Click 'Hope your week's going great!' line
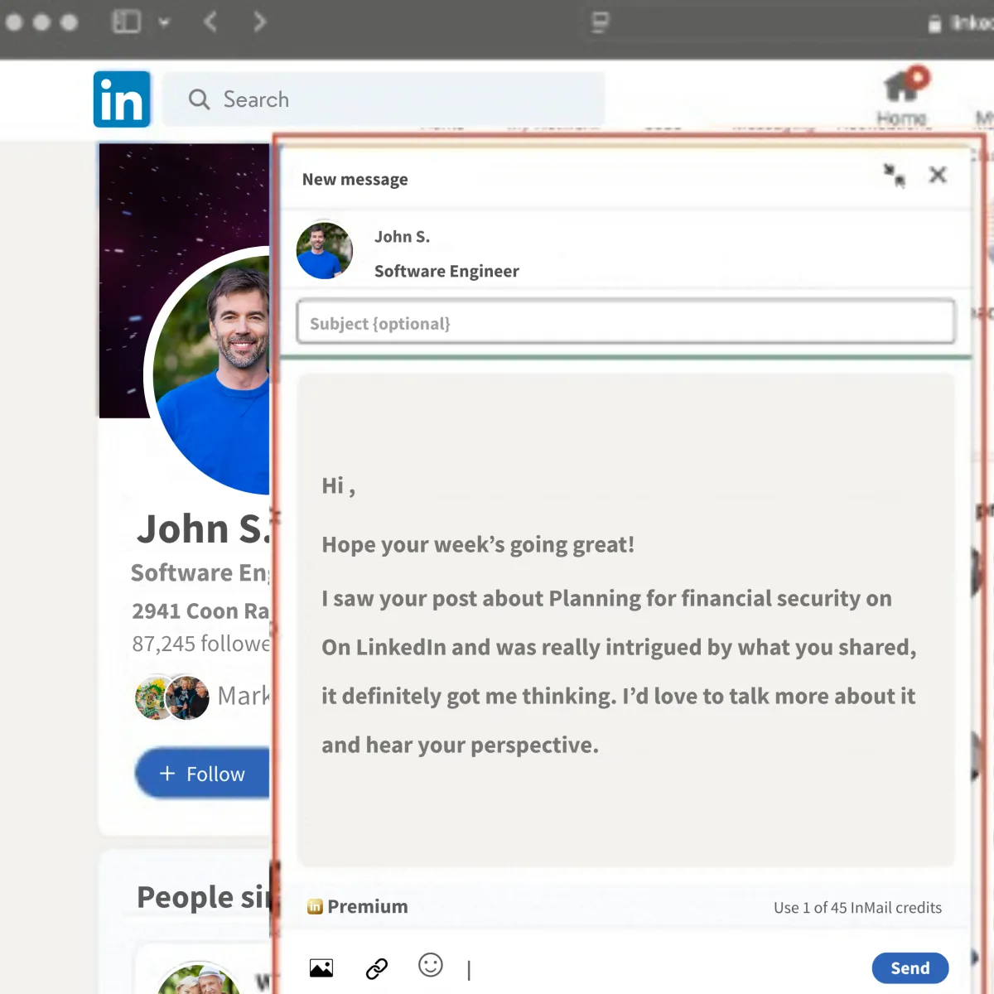The width and height of the screenshot is (994, 994). pyautogui.click(x=478, y=544)
